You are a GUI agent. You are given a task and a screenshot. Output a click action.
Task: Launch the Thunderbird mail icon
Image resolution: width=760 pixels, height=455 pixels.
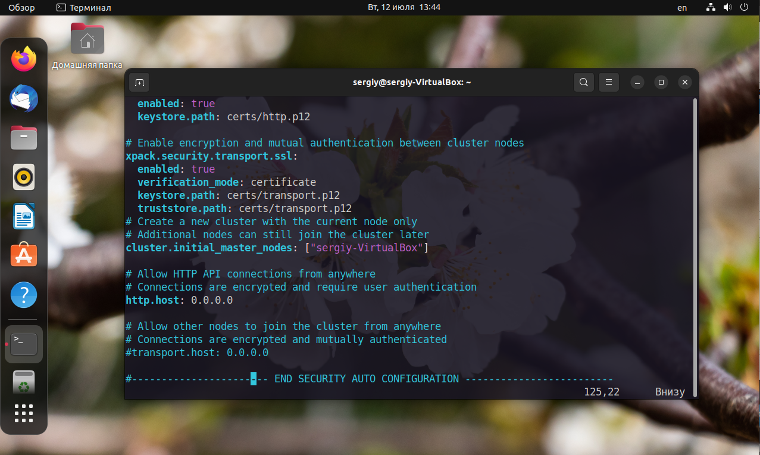click(x=23, y=98)
